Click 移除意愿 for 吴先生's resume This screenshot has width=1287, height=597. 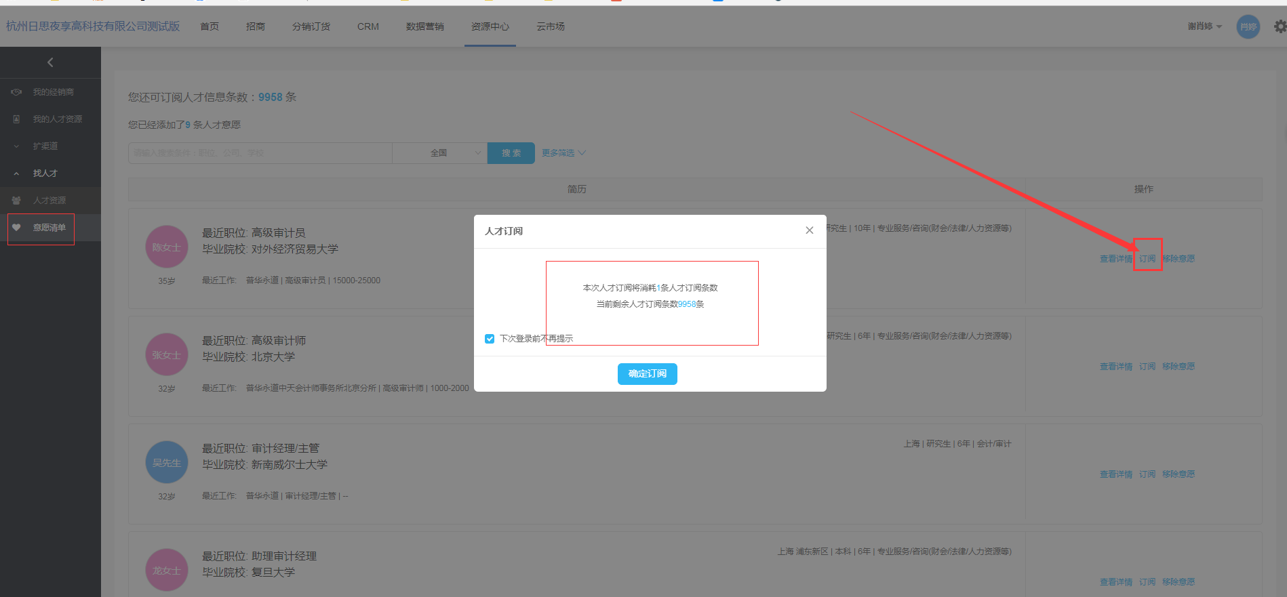coord(1178,474)
